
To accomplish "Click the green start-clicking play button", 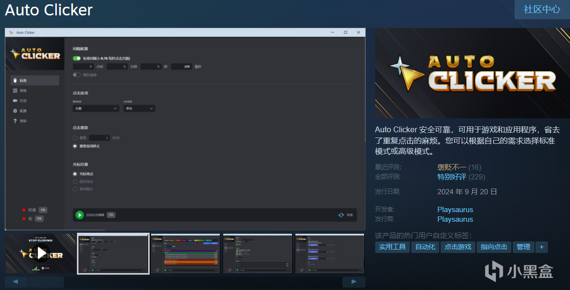I will pos(79,215).
